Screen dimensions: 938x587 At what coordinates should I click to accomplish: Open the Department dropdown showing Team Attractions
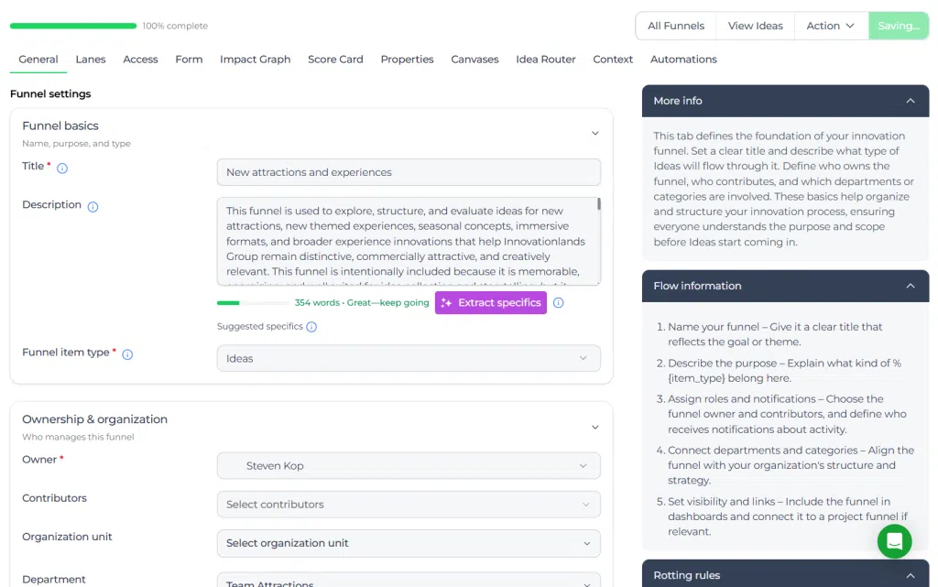coord(409,581)
